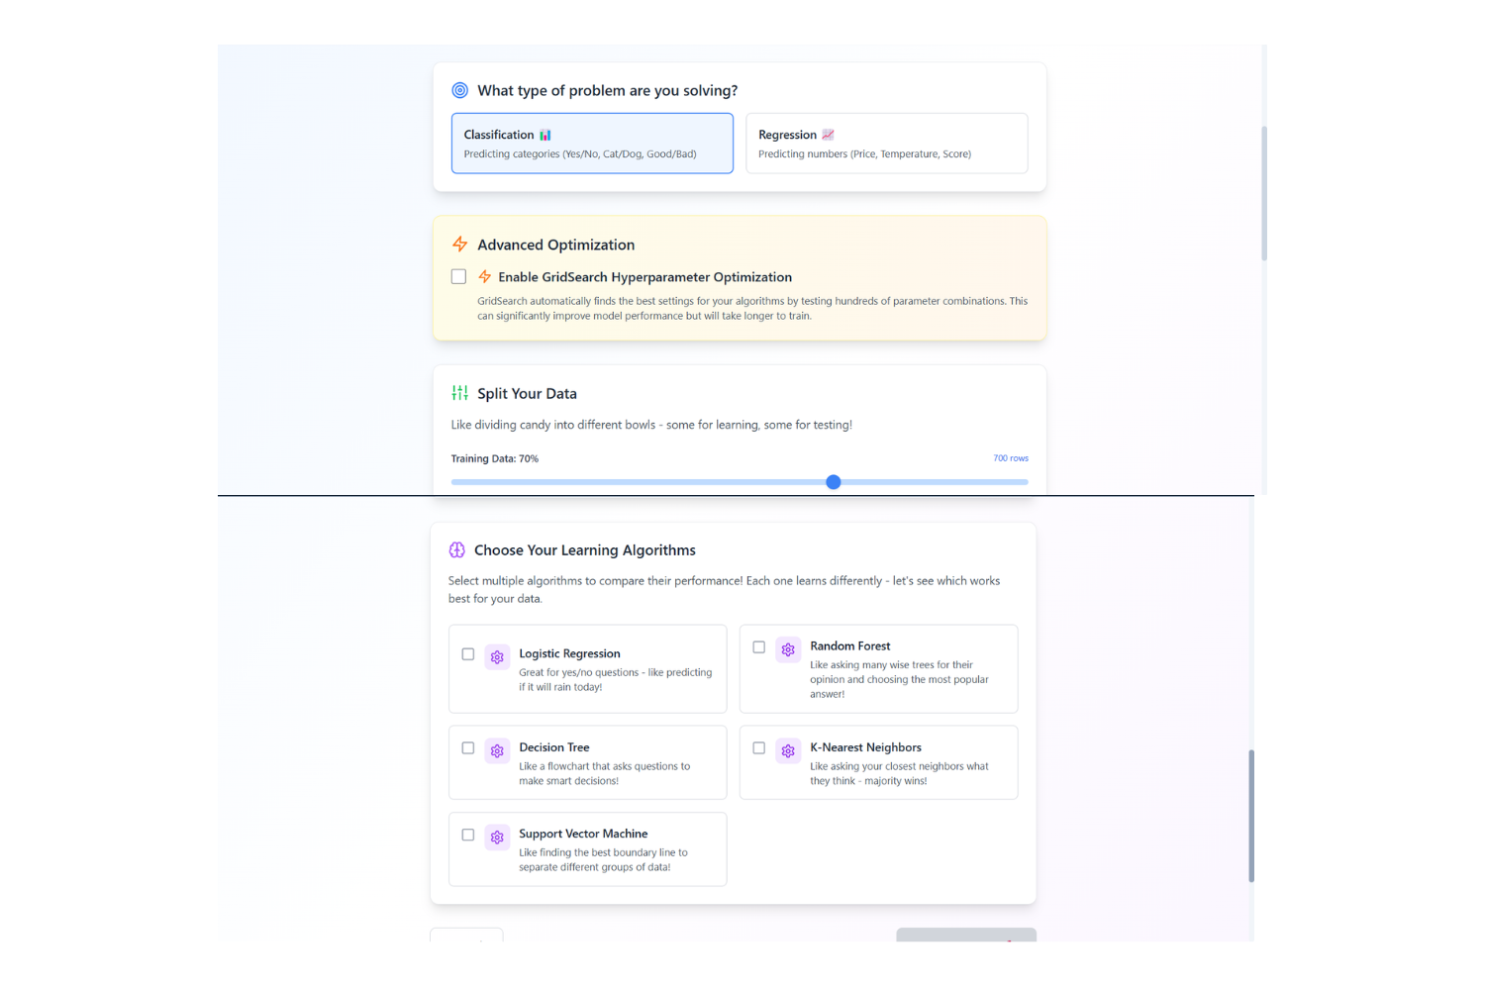Screen dimensions: 1485x990
Task: Click the gear icon for Logistic Regression
Action: click(x=497, y=657)
